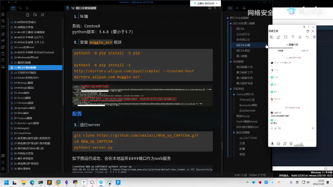This screenshot has height=187, width=333.
Task: Toggle reading view of the note
Action: [210, 8]
